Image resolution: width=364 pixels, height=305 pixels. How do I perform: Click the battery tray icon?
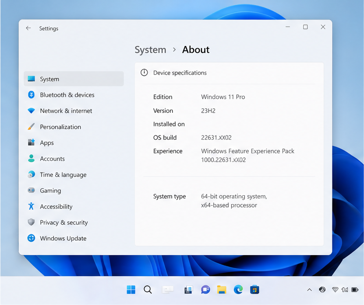pyautogui.click(x=355, y=290)
